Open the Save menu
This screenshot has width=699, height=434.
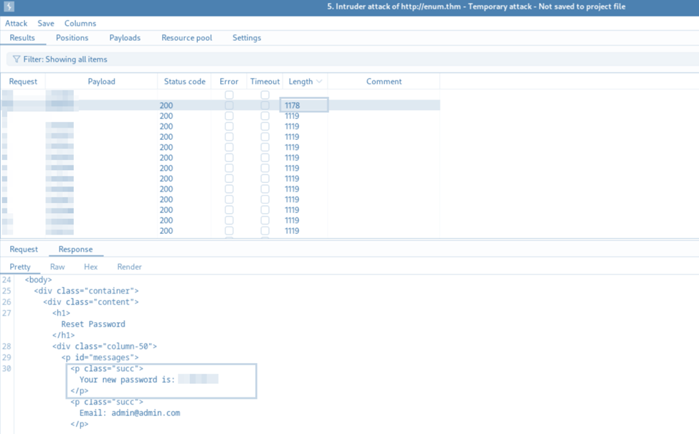[46, 23]
